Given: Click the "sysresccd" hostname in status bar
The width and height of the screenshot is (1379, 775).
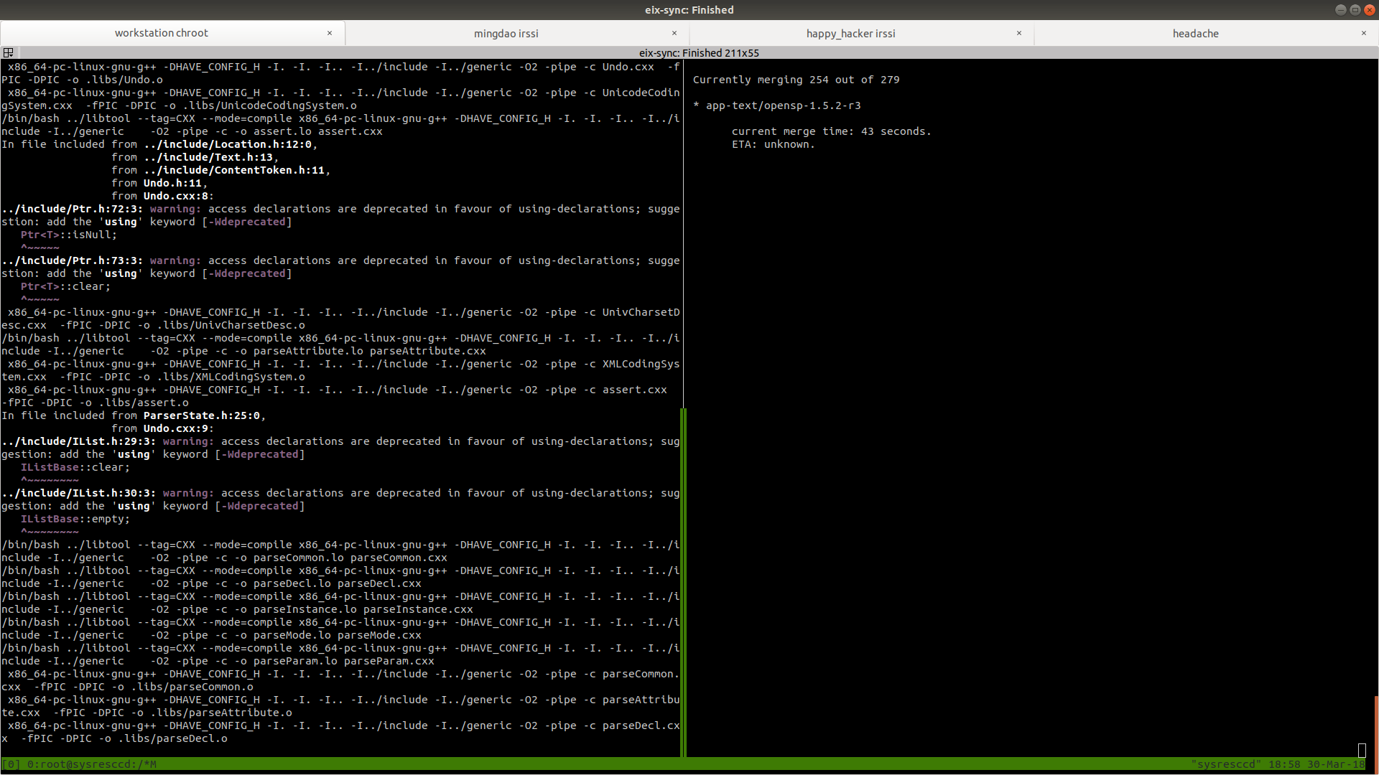Looking at the screenshot, I should click(1226, 764).
